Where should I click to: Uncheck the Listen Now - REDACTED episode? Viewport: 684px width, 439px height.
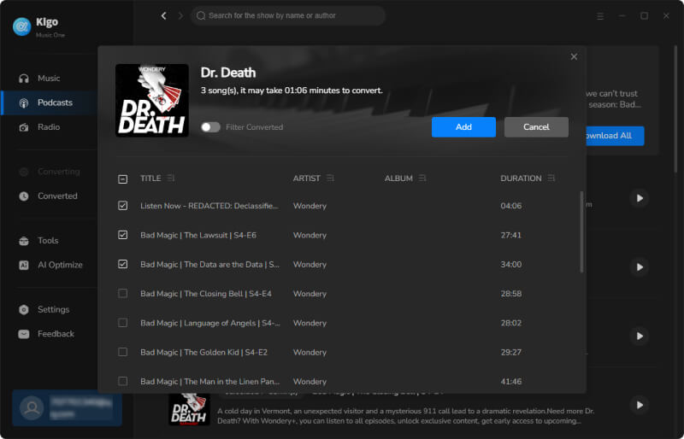[x=122, y=206]
